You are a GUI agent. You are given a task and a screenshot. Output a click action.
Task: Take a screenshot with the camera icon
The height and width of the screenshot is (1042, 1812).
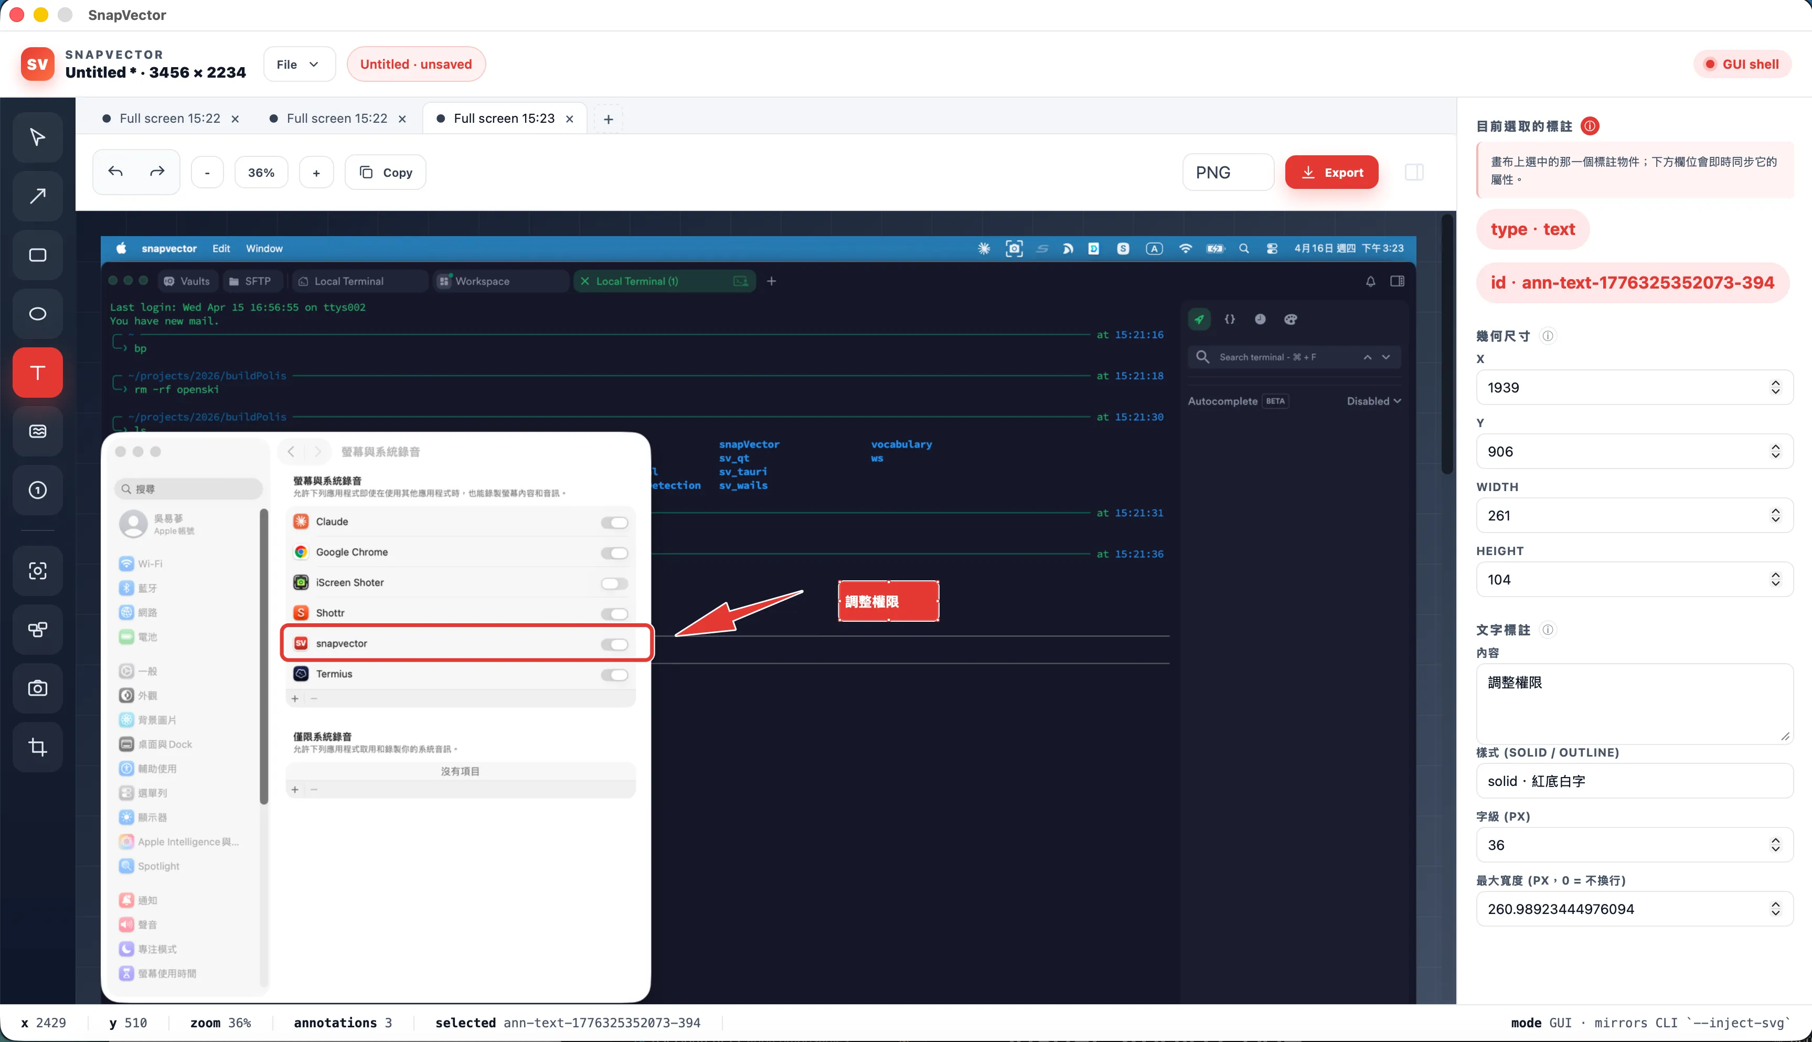pyautogui.click(x=38, y=688)
